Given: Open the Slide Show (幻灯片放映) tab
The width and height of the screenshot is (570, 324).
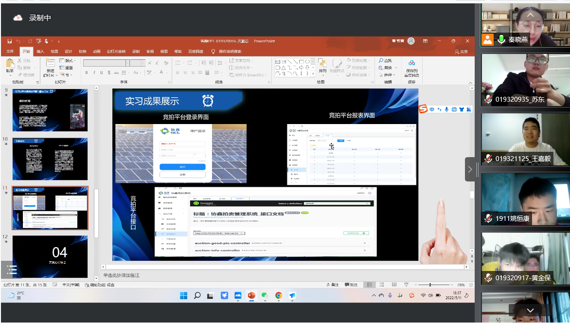Looking at the screenshot, I should (116, 52).
